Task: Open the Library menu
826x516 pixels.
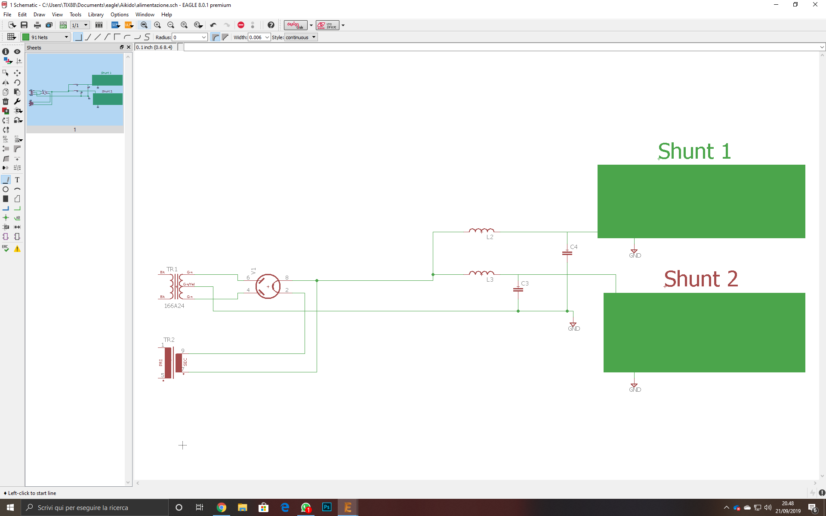Action: pos(96,14)
